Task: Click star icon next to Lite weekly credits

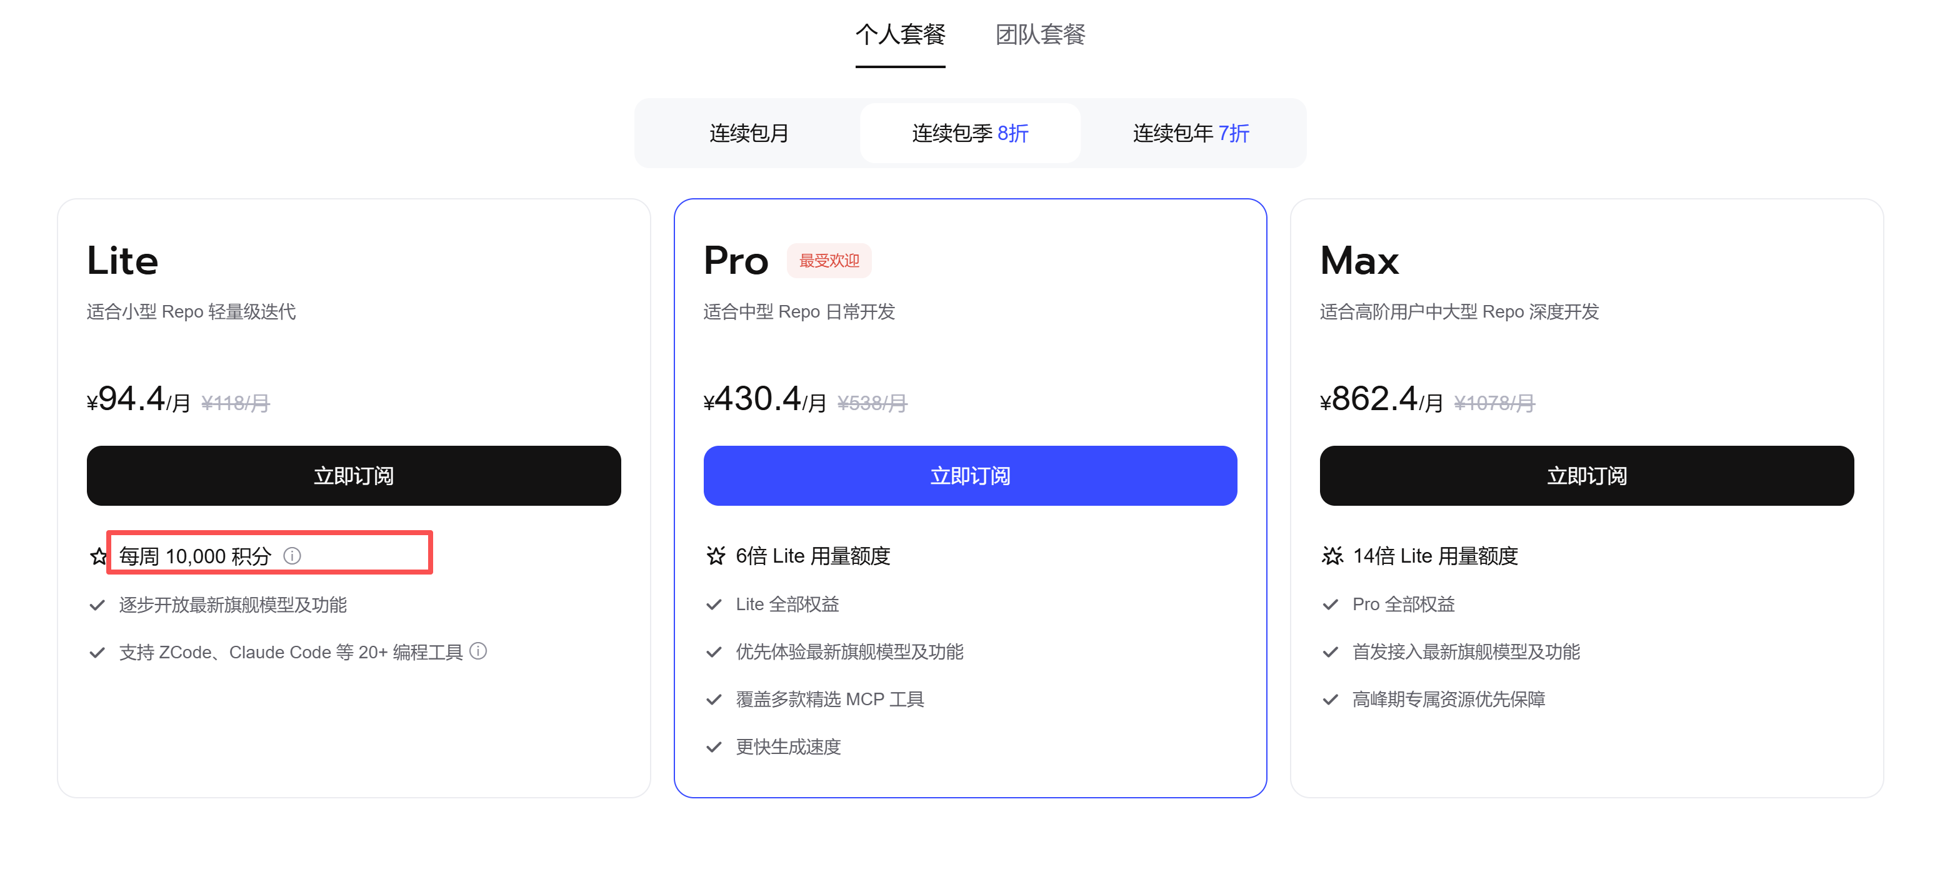Action: click(x=98, y=556)
